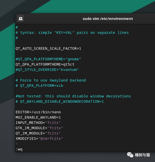Select the QT_QPA_PLATFORMTHEME=qt5ct line
Screen dimensions: 155x162
(45, 64)
